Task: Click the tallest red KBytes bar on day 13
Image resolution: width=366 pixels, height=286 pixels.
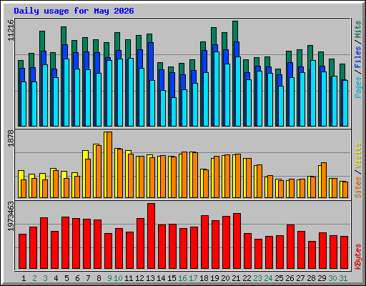Action: 152,236
